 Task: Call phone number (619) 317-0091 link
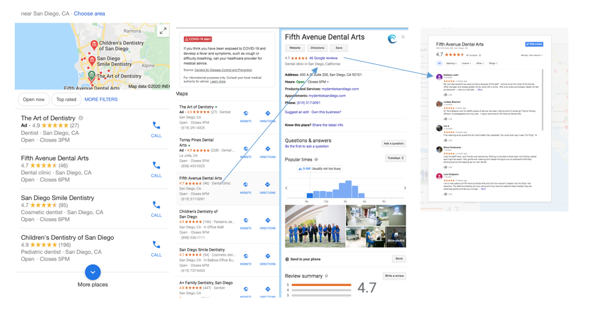click(309, 103)
